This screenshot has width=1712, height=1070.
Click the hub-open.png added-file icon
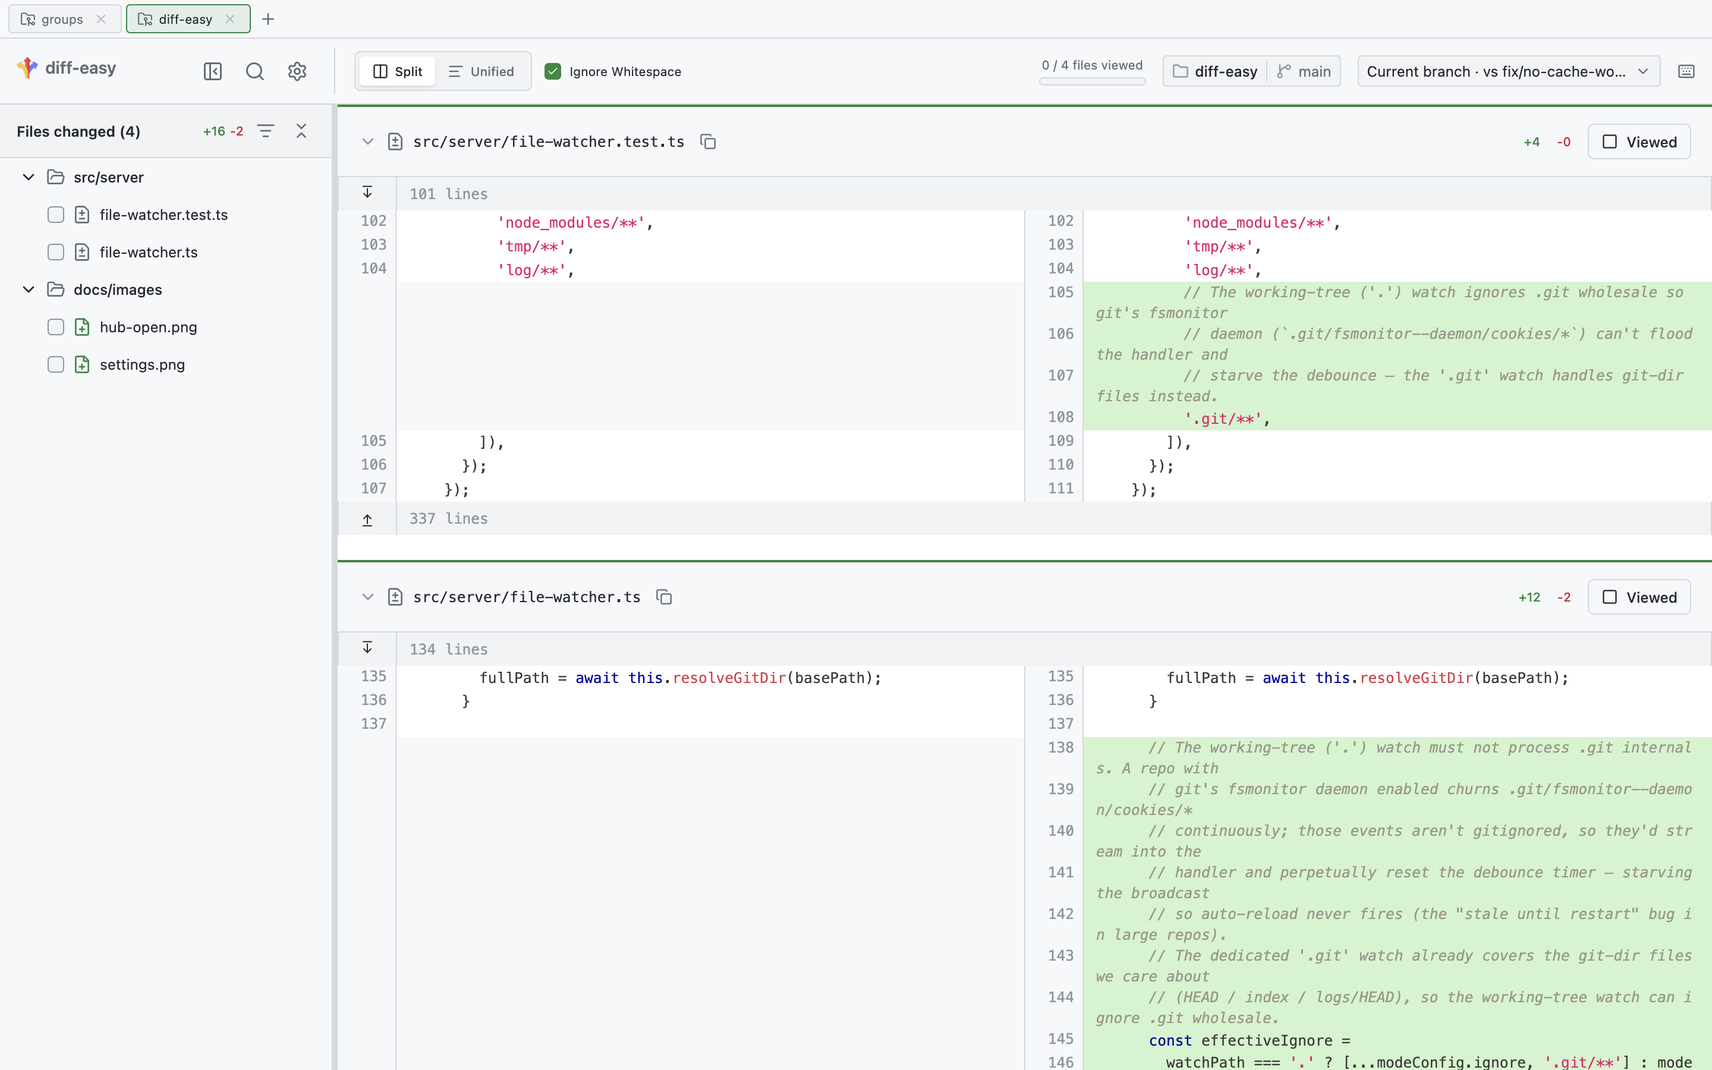(x=82, y=327)
